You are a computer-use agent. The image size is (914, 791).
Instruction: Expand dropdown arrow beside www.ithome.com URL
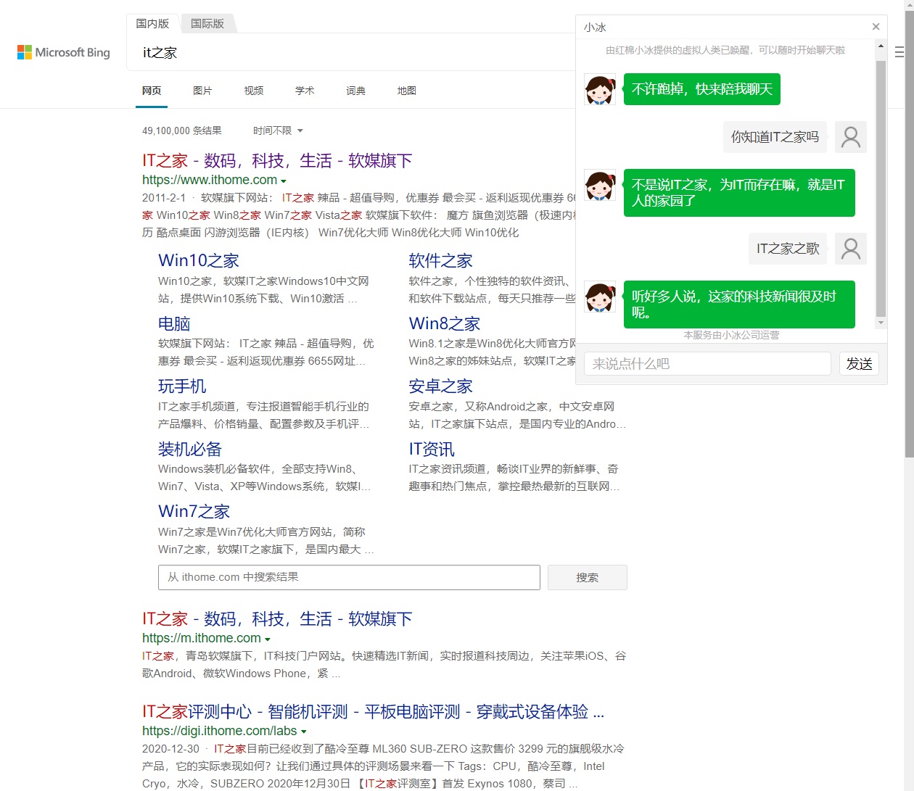pos(284,181)
